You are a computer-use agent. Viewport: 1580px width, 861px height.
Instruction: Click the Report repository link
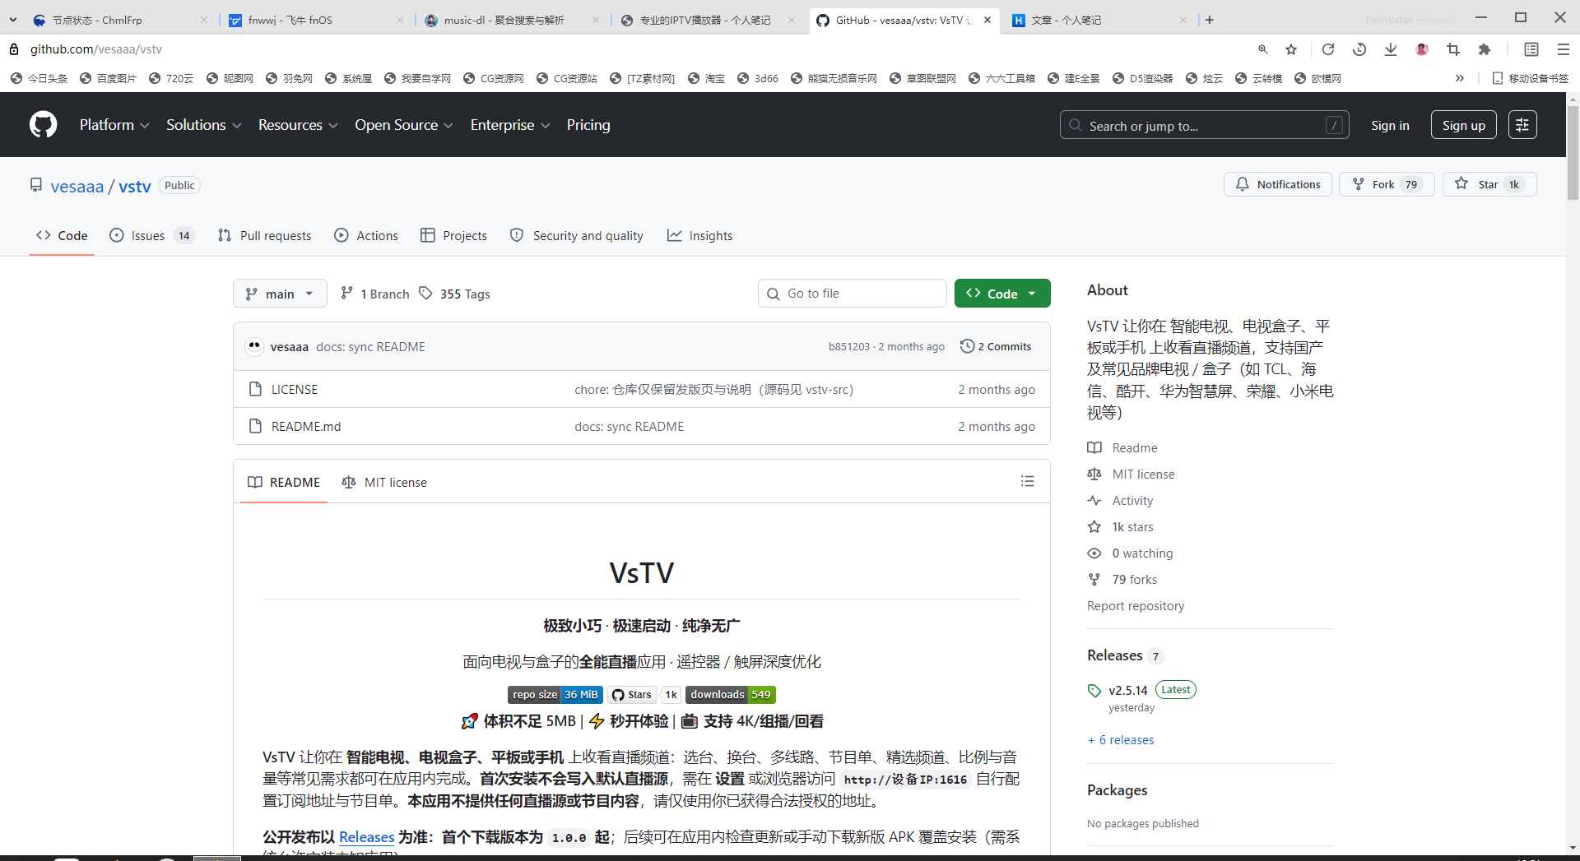(1136, 606)
